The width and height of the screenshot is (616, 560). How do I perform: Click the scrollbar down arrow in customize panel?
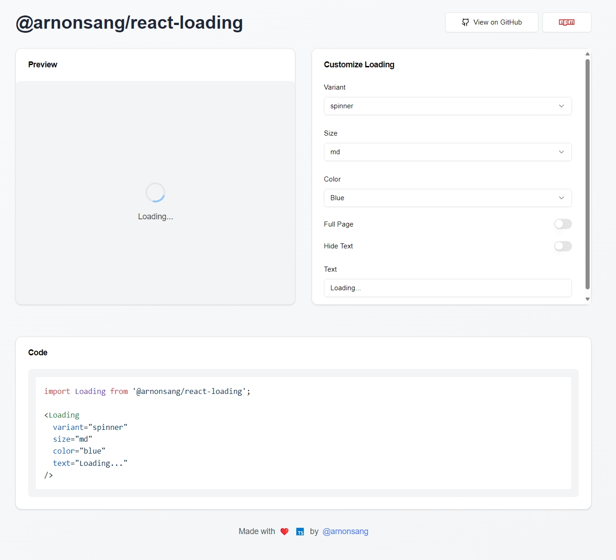(x=587, y=299)
